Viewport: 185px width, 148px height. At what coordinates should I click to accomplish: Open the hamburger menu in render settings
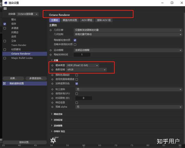pyautogui.click(x=5, y=9)
